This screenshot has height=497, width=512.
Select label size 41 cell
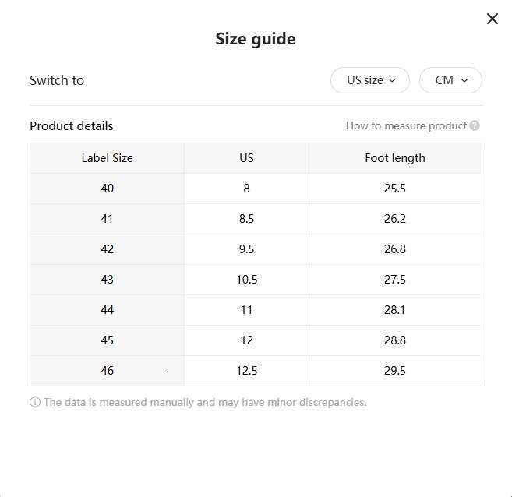pos(107,219)
